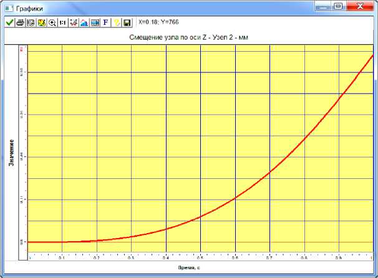Save the graph with floppy disk icon

click(x=127, y=22)
